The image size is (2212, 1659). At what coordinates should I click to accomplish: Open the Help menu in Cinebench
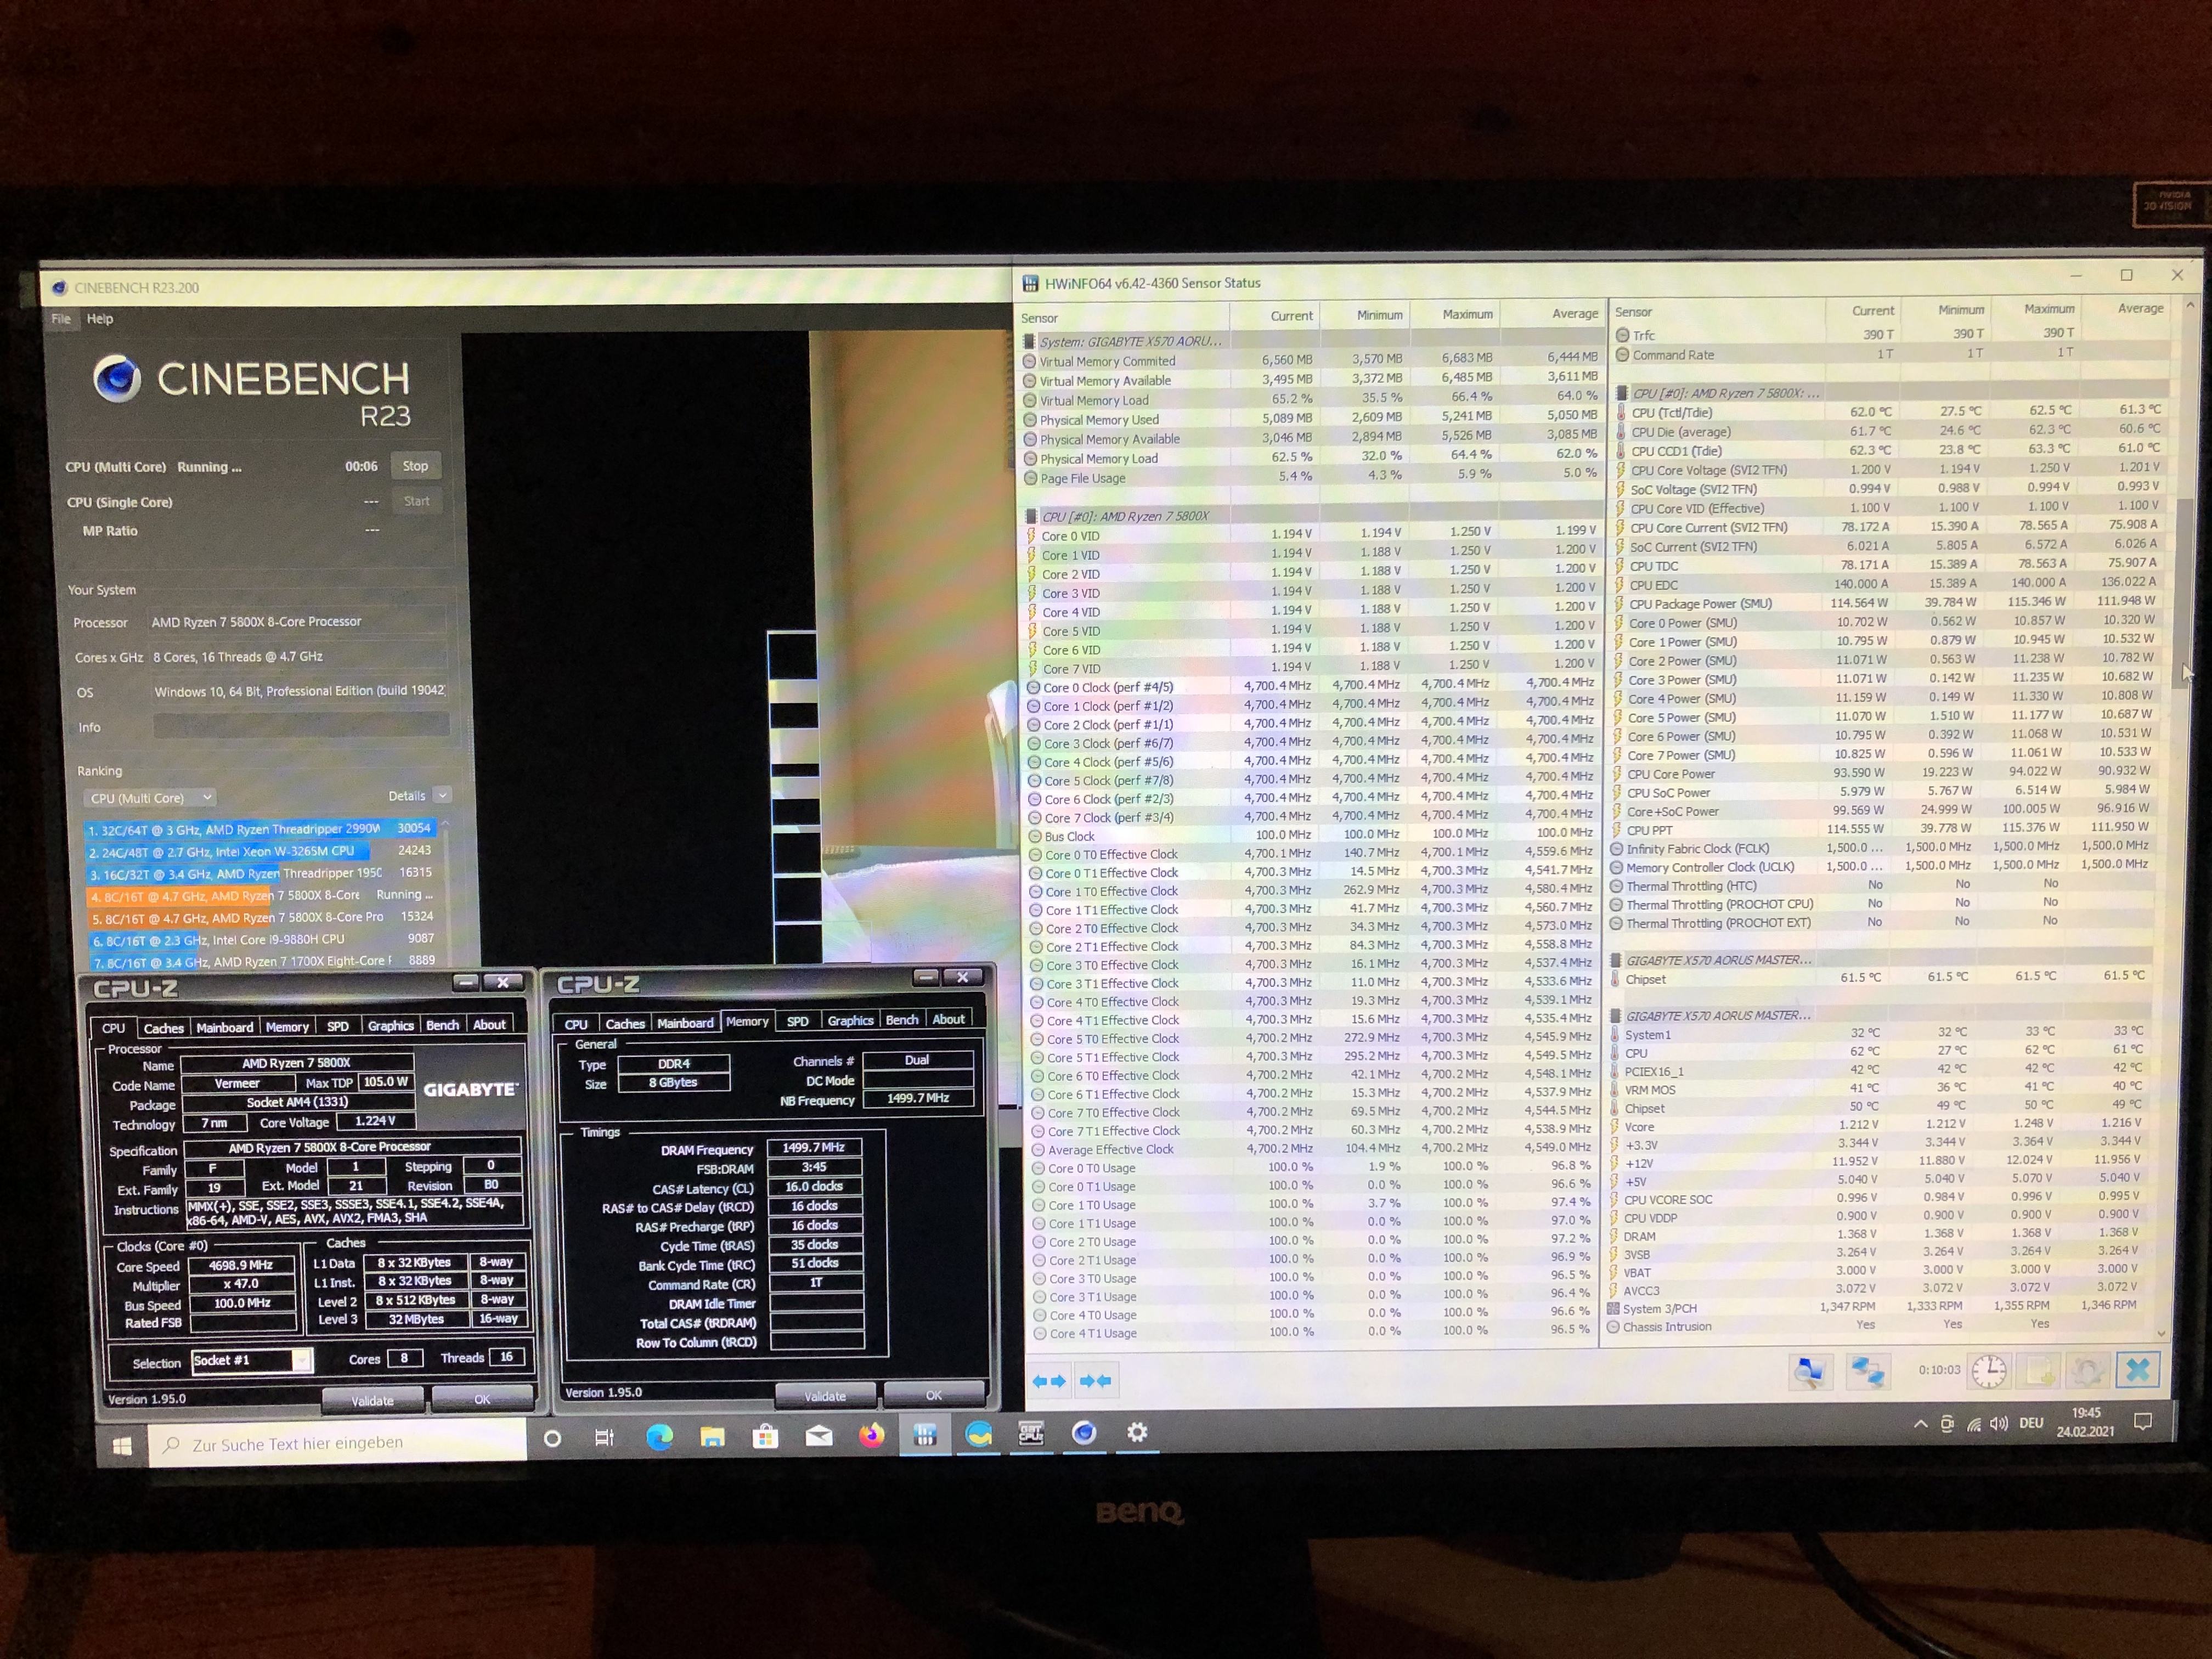click(x=100, y=319)
